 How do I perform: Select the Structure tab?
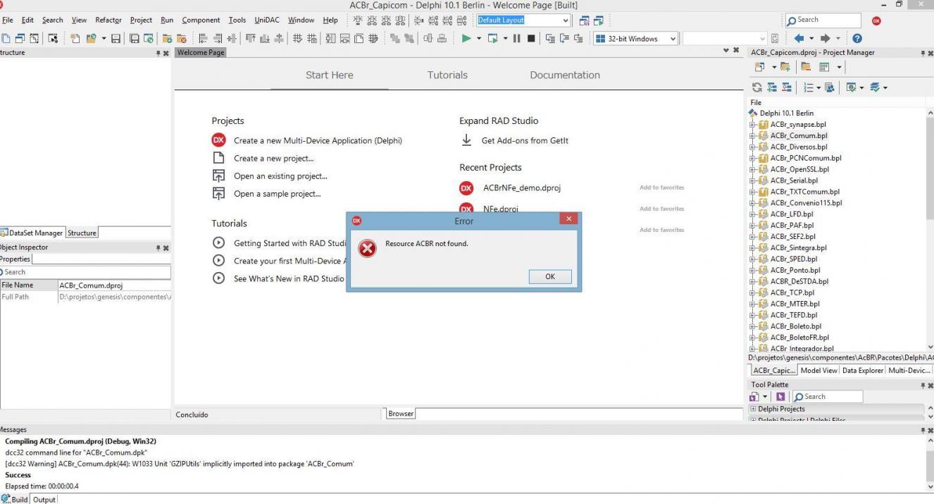point(82,233)
